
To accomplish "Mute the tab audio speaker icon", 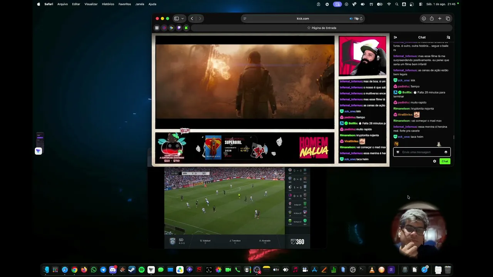I will coord(351,18).
